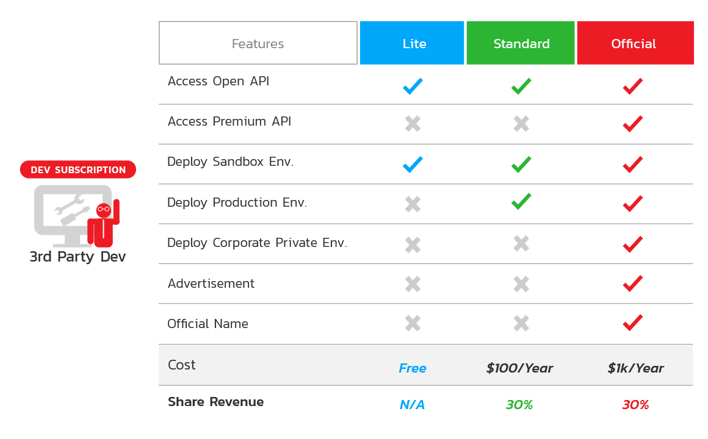Click the blue checkmark for Access Open API under Lite
The width and height of the screenshot is (708, 439).
(x=413, y=86)
